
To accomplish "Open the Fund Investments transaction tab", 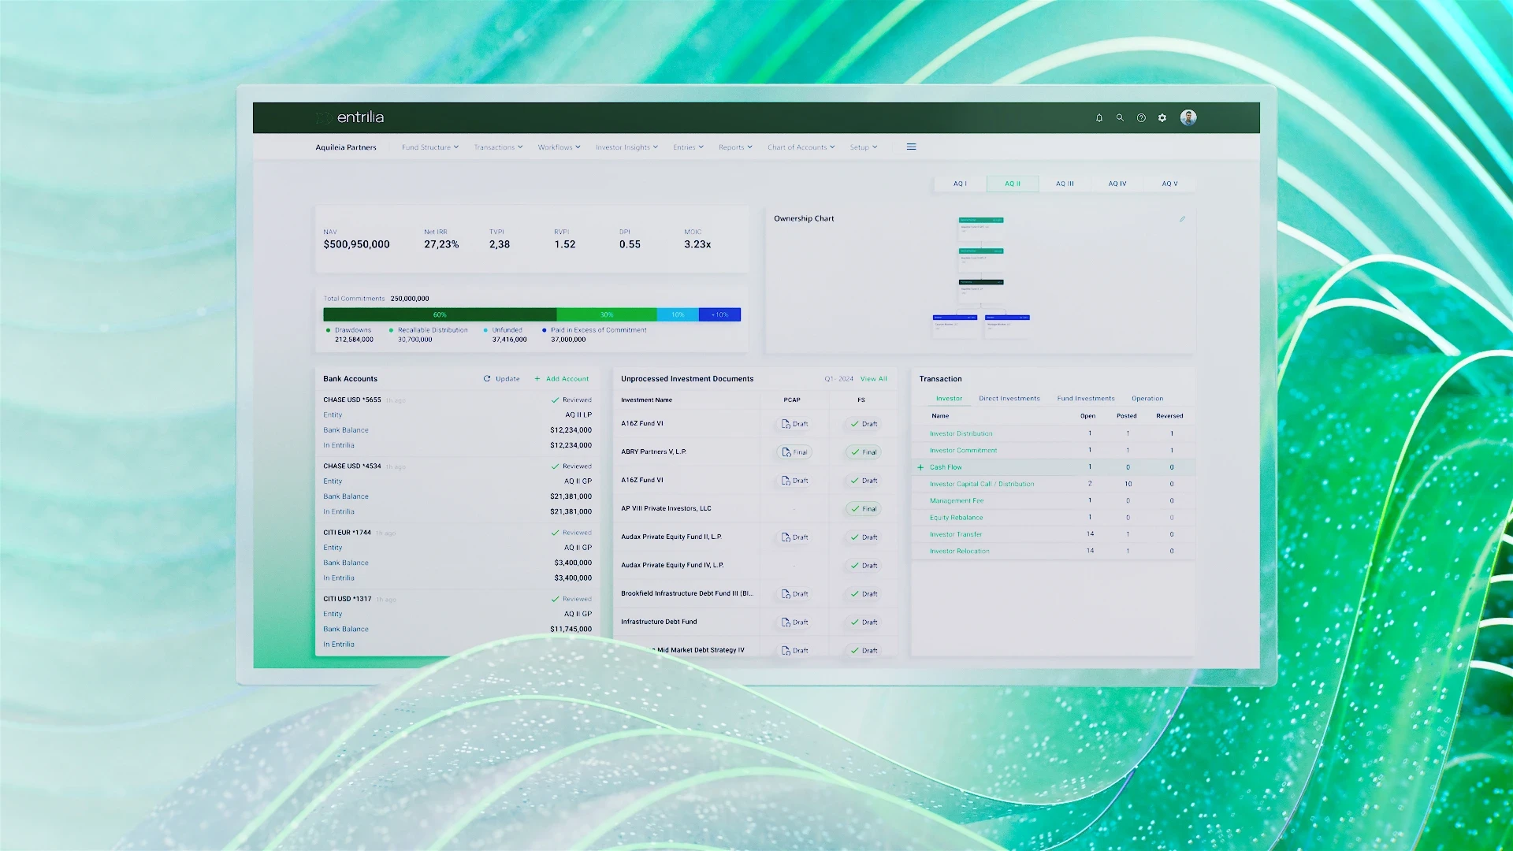I will click(1086, 399).
